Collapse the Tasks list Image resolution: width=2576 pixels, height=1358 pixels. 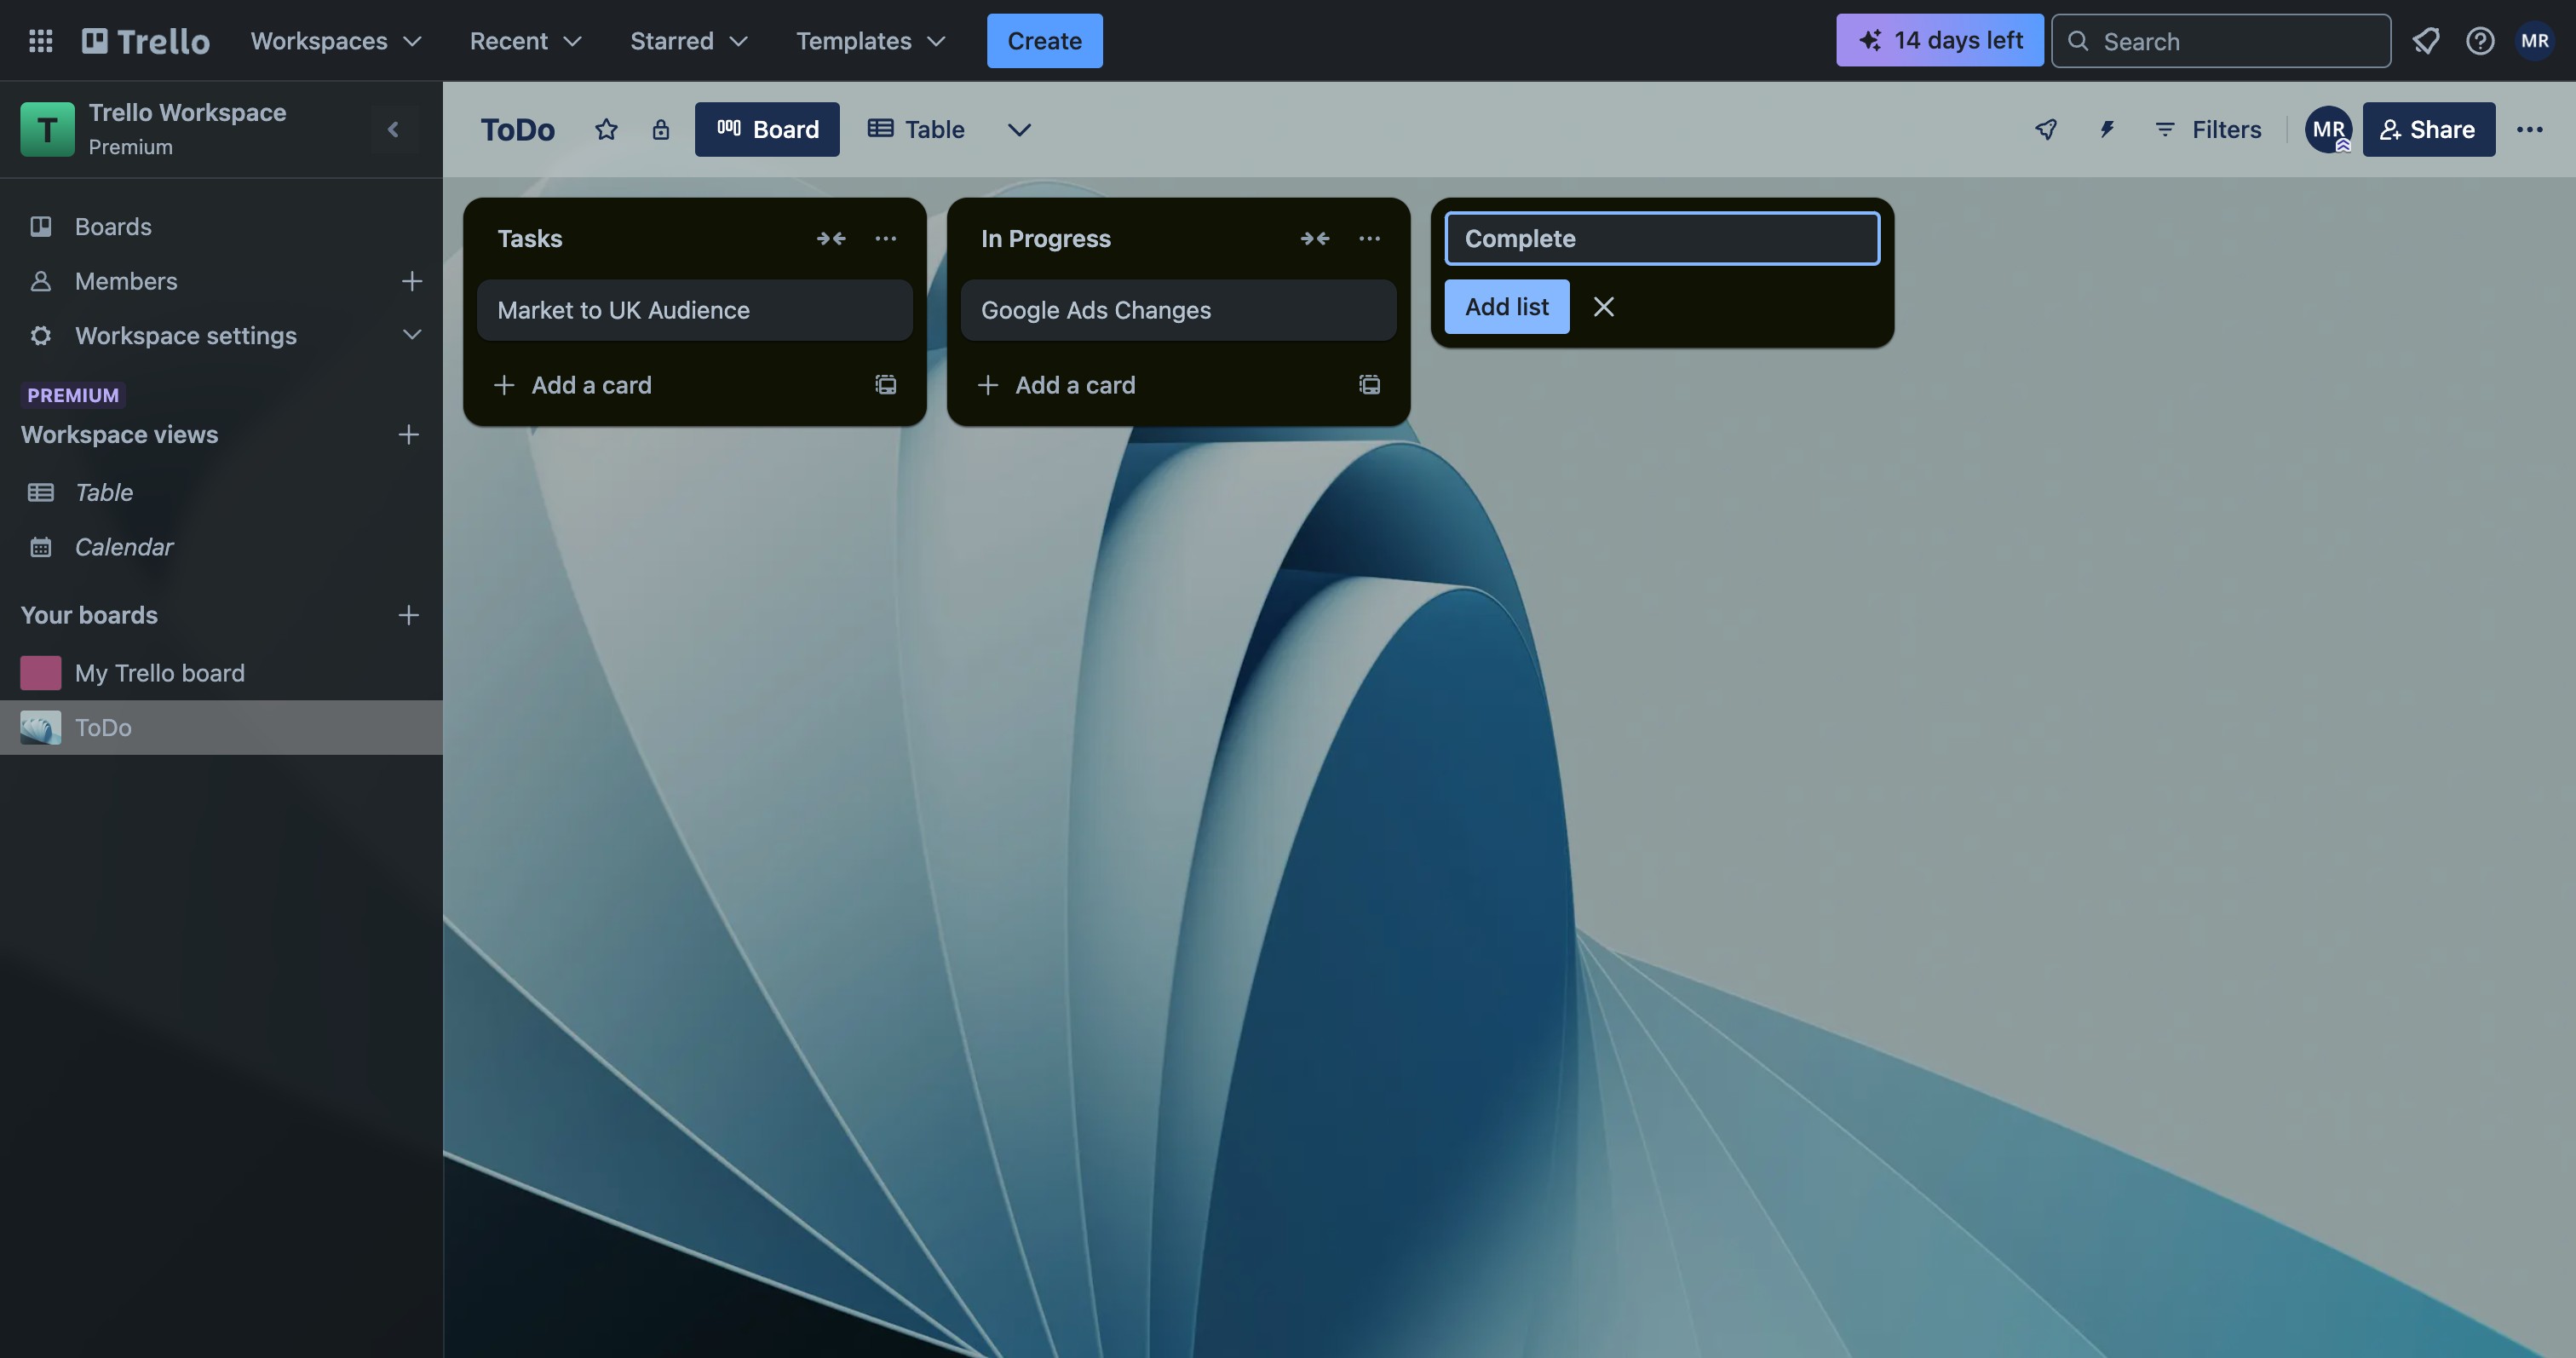(831, 238)
